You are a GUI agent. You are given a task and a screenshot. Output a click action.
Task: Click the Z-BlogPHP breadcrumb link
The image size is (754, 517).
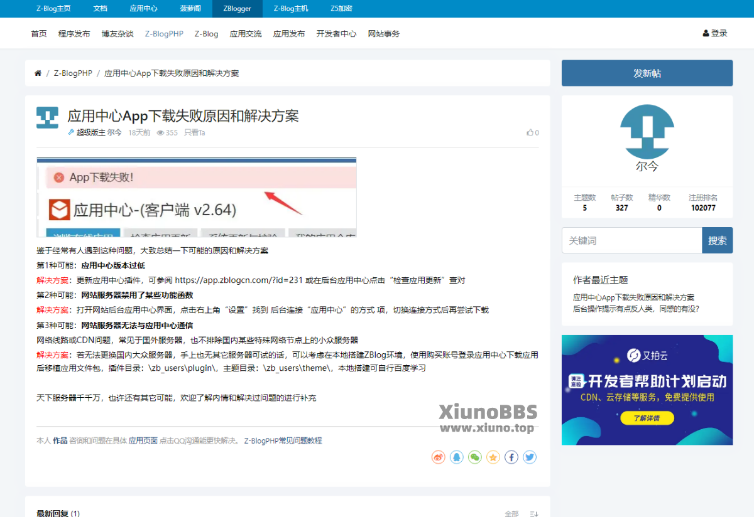click(x=73, y=73)
